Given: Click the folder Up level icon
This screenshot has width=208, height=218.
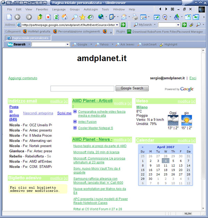Looking at the screenshot, I should (x=40, y=17).
